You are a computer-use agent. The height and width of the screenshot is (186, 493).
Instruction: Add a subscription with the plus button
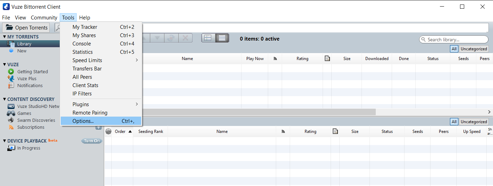(99, 128)
